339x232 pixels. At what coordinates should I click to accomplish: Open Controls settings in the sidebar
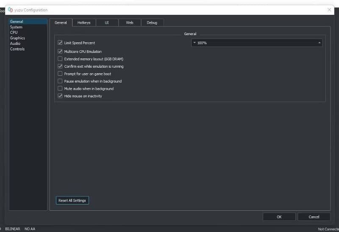pos(28,49)
